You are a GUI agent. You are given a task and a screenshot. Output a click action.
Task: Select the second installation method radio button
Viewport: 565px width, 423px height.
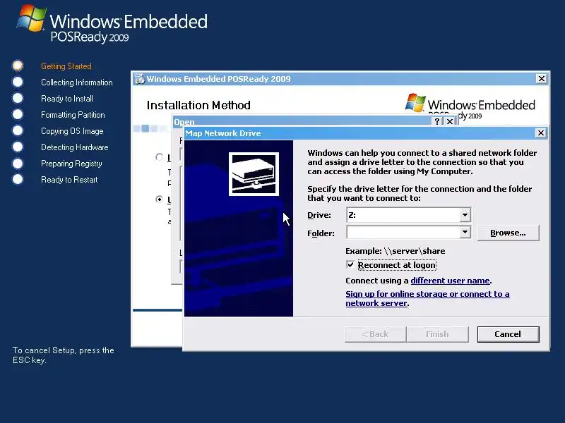[x=159, y=199]
